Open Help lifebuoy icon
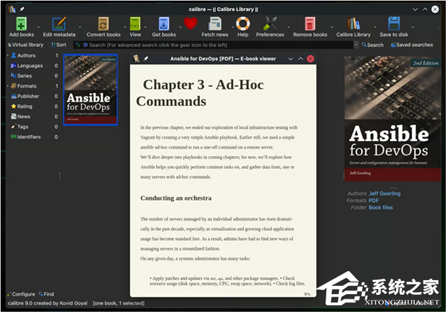 point(243,24)
